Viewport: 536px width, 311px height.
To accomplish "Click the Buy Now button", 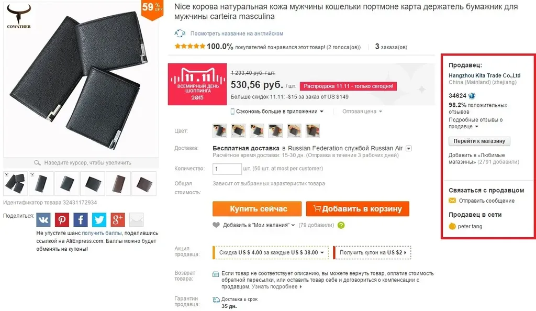I will 257,209.
